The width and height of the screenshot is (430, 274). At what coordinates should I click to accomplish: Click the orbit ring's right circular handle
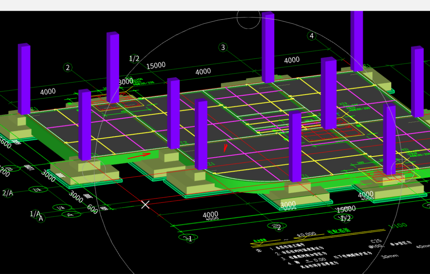point(403,171)
